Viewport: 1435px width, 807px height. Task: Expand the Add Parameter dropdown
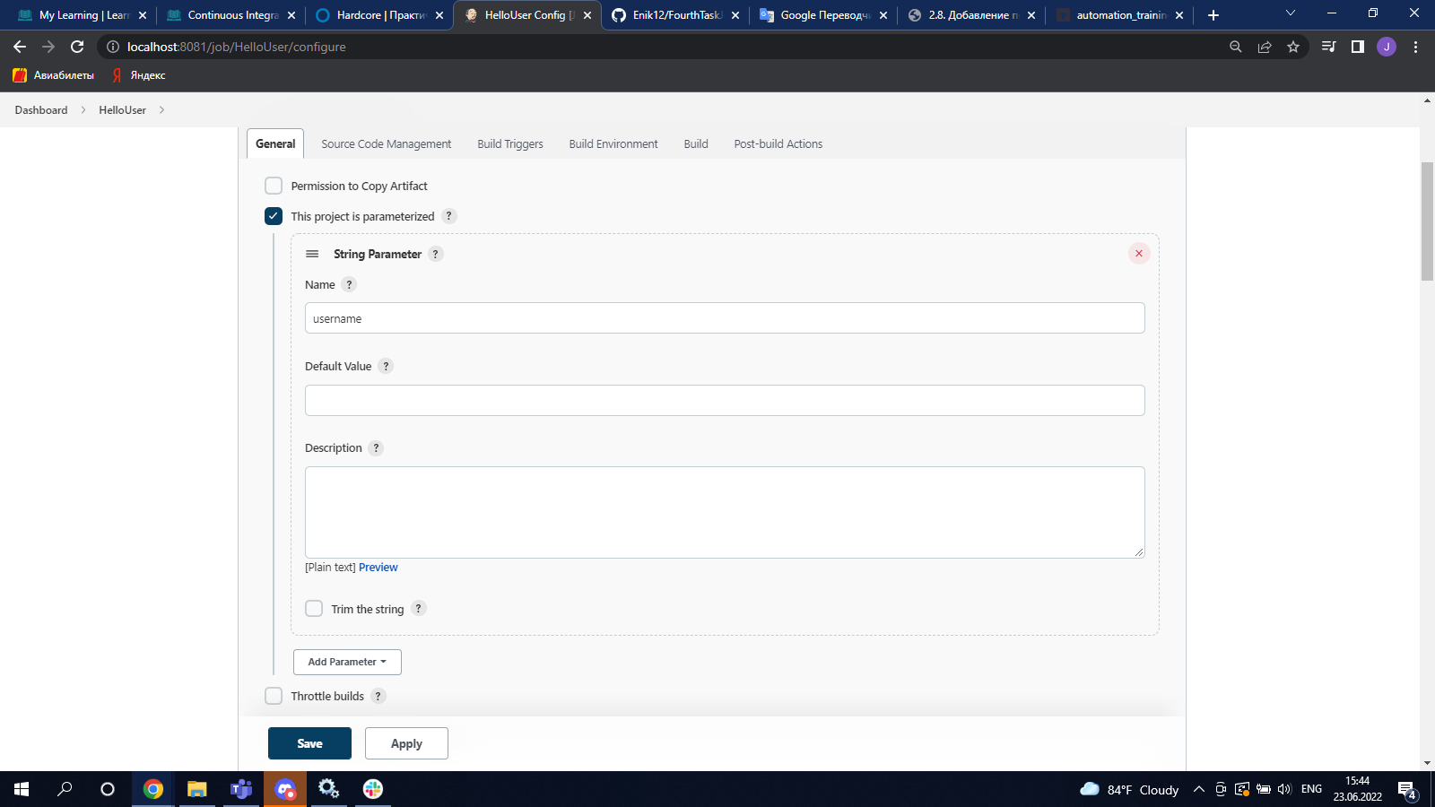tap(347, 662)
